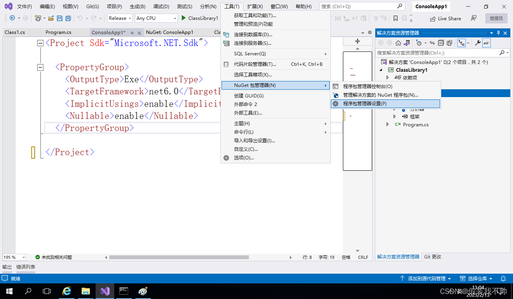The image size is (513, 299).
Task: Open 选项(O)... with the gear icon
Action: coord(275,158)
